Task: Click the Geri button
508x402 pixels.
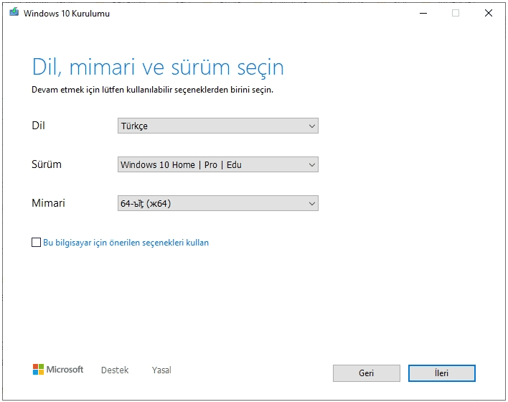Action: pos(367,373)
